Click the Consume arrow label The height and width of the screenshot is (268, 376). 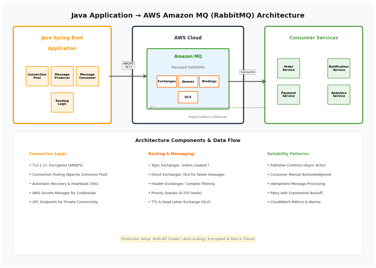pyautogui.click(x=248, y=72)
